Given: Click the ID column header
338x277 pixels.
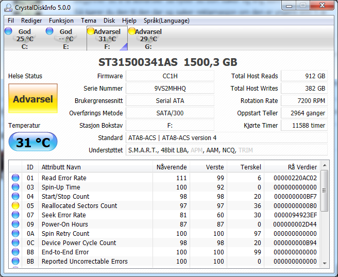Looking at the screenshot, I should 30,167.
